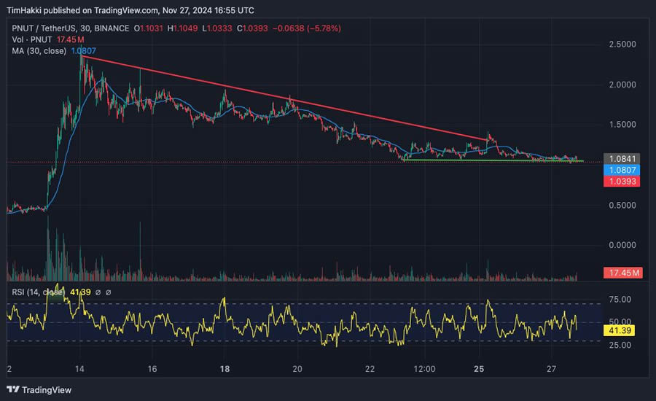Click date 18 on the time axis
The image size is (656, 401).
click(x=225, y=369)
